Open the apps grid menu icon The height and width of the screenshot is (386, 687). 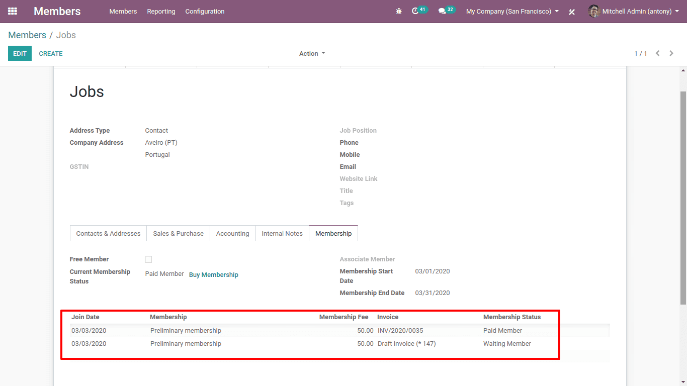pyautogui.click(x=13, y=11)
